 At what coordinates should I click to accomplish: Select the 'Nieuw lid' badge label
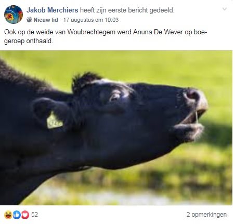pos(46,20)
